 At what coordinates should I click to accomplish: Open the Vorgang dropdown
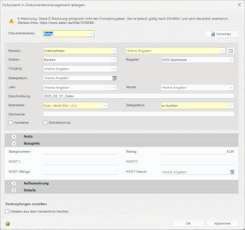coord(114,69)
